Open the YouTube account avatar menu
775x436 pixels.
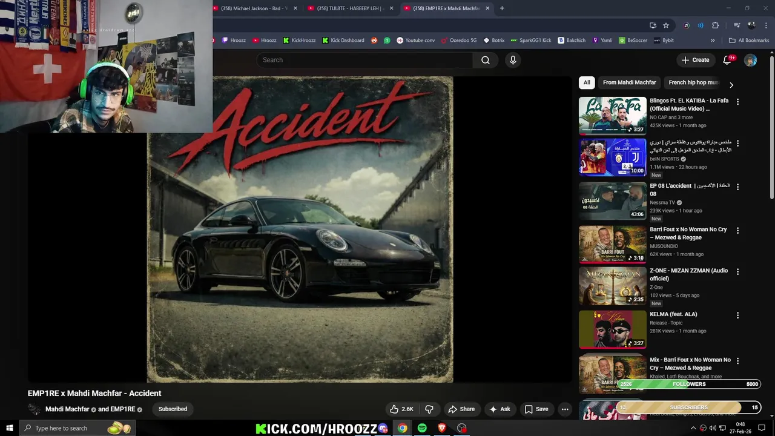pos(750,60)
